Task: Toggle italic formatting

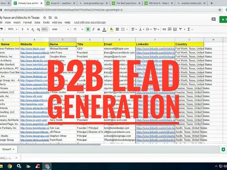Action: coord(93,29)
